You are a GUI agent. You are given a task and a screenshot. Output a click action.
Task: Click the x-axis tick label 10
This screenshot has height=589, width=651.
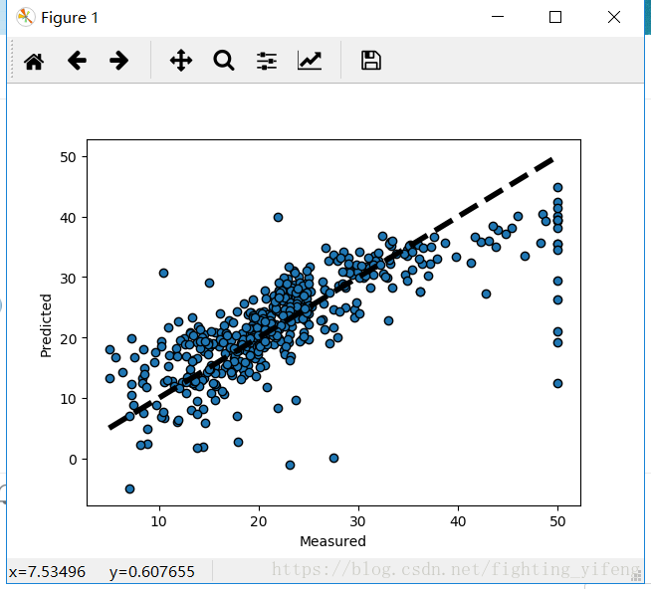pyautogui.click(x=159, y=521)
